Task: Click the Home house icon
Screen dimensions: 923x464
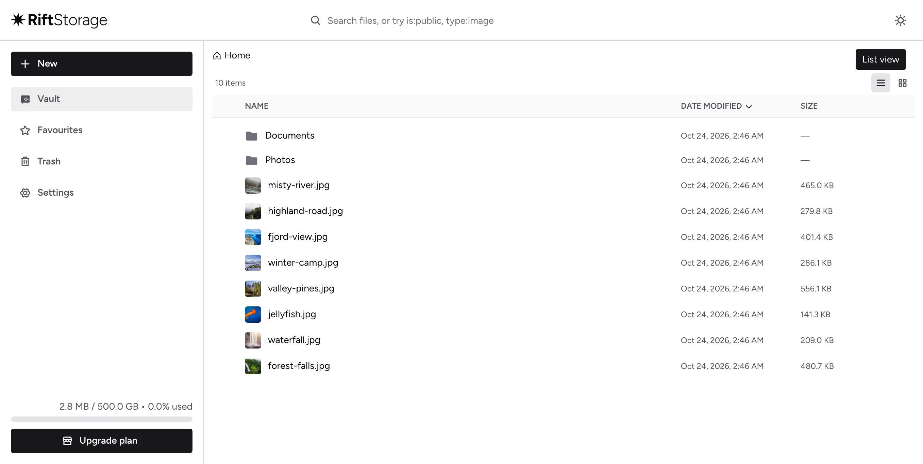Action: (217, 56)
